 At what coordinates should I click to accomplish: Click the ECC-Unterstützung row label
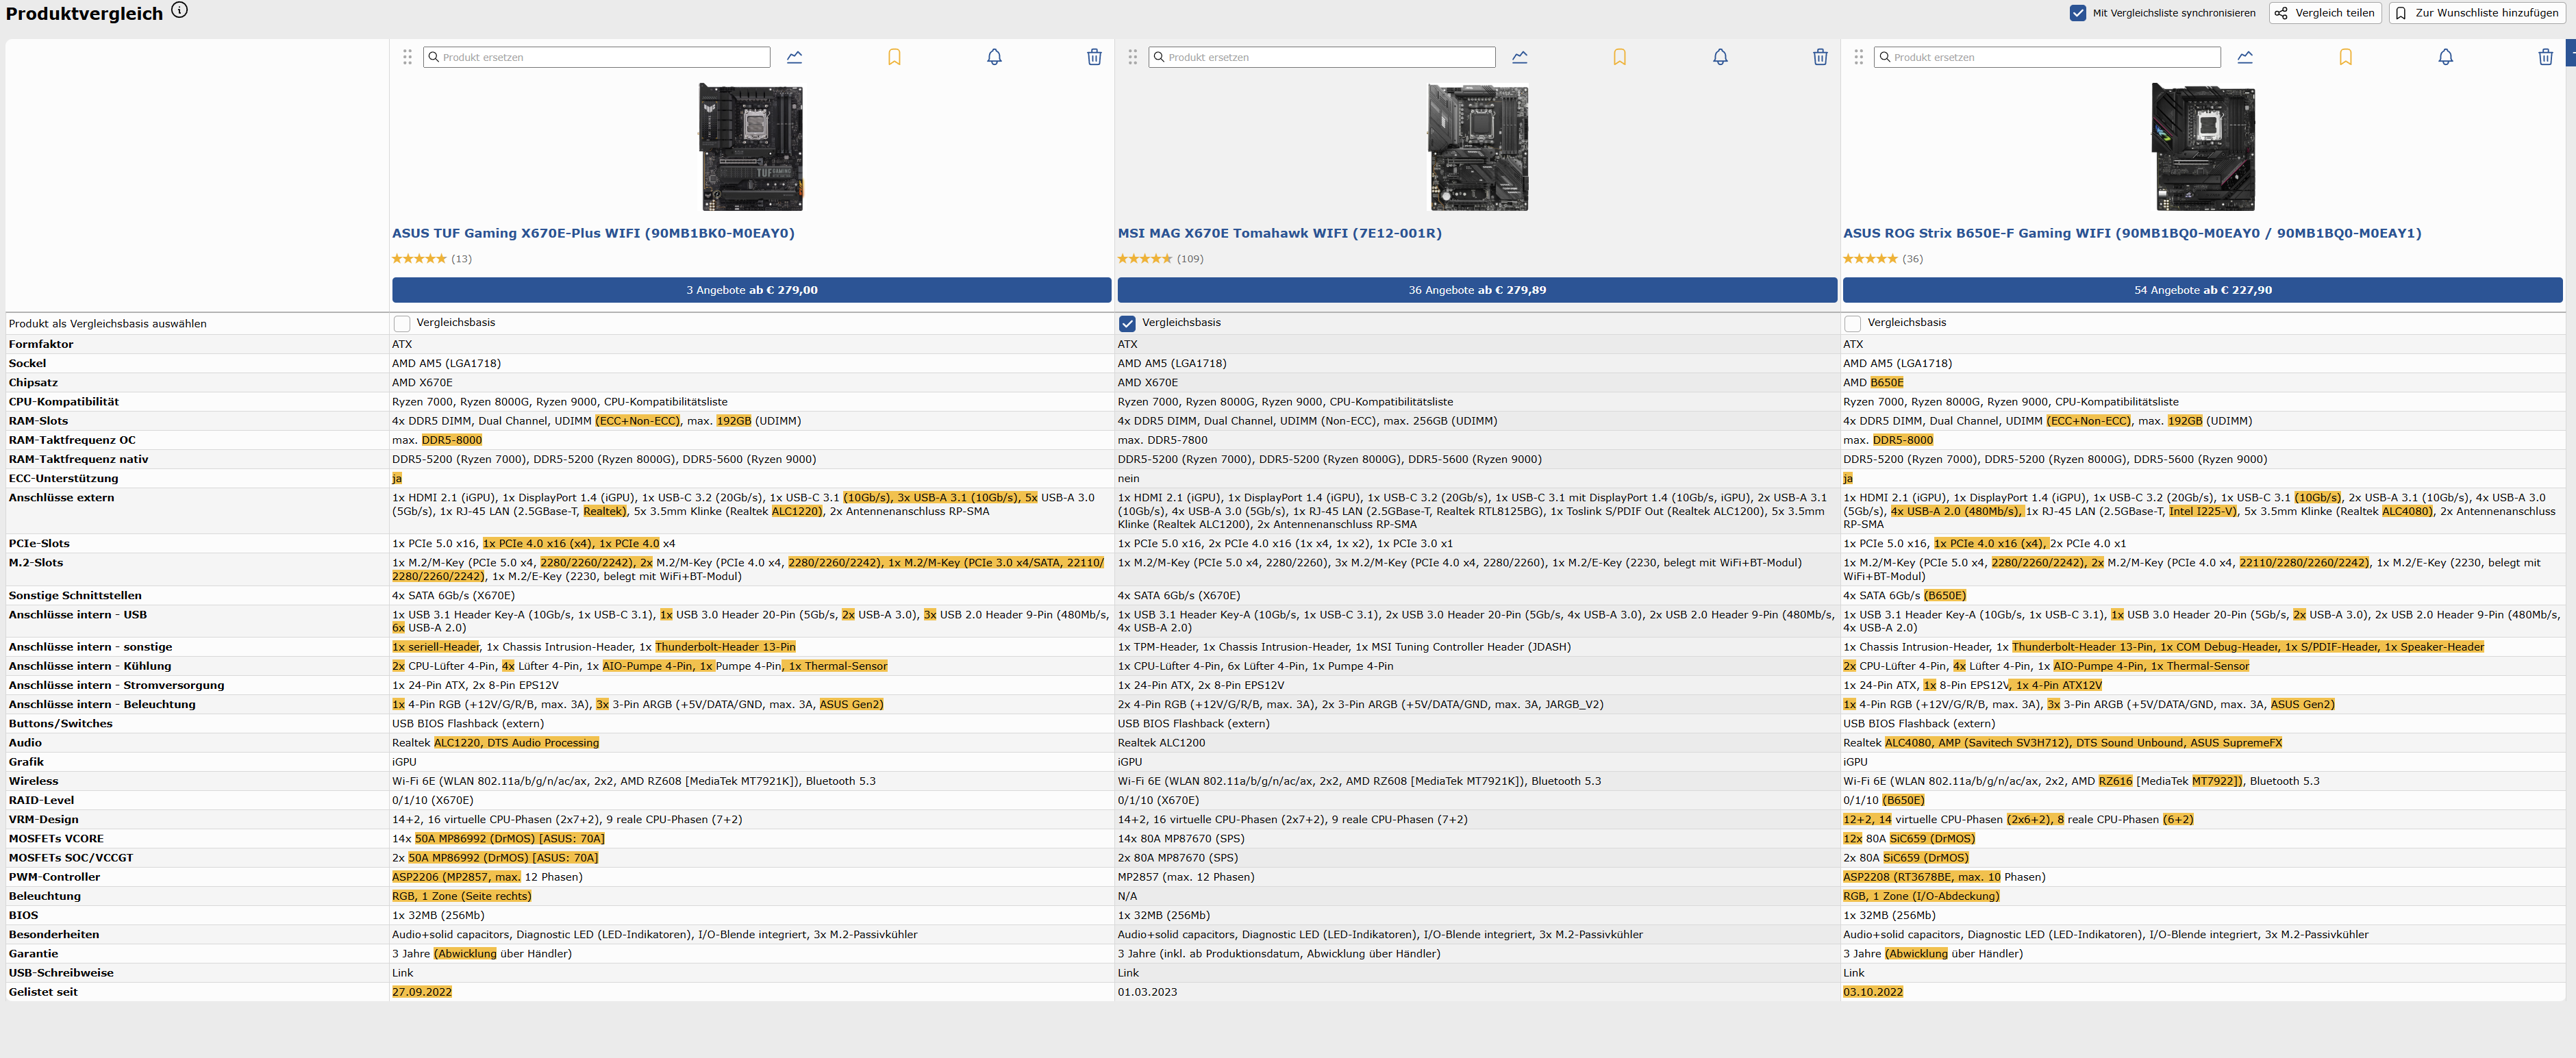pos(63,479)
